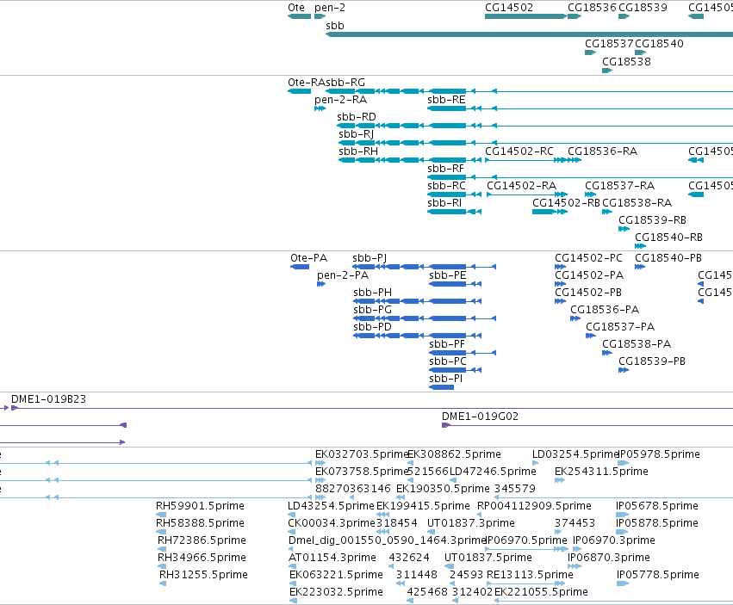Image resolution: width=733 pixels, height=605 pixels.
Task: Click the CG18539 gene label
Action: [x=643, y=8]
